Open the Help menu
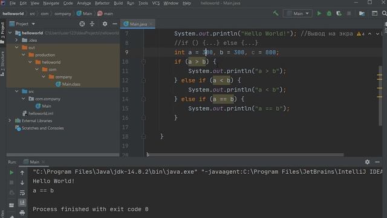 (187, 3)
